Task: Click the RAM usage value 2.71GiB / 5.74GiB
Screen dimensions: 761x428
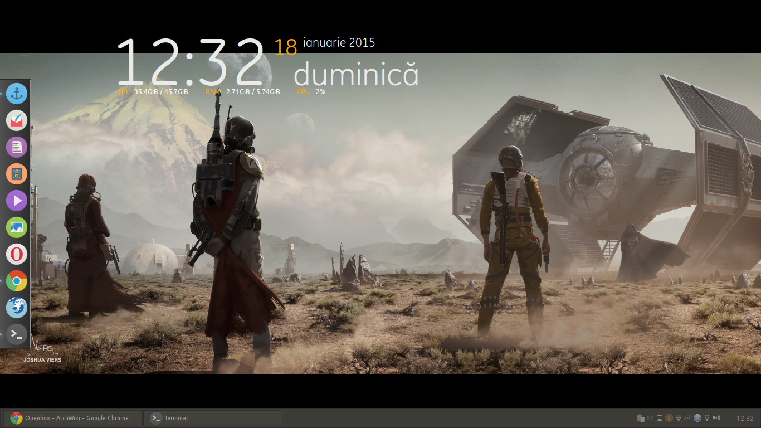Action: point(253,92)
